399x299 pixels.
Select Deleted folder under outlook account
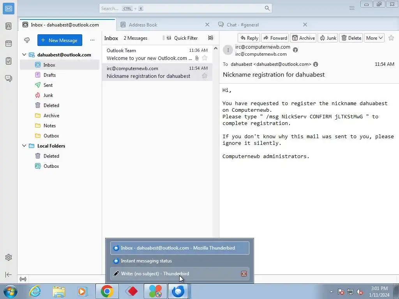point(60,105)
